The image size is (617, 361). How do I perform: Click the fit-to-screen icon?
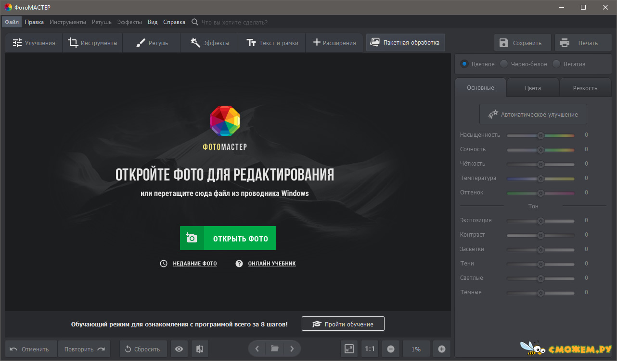[x=349, y=349]
